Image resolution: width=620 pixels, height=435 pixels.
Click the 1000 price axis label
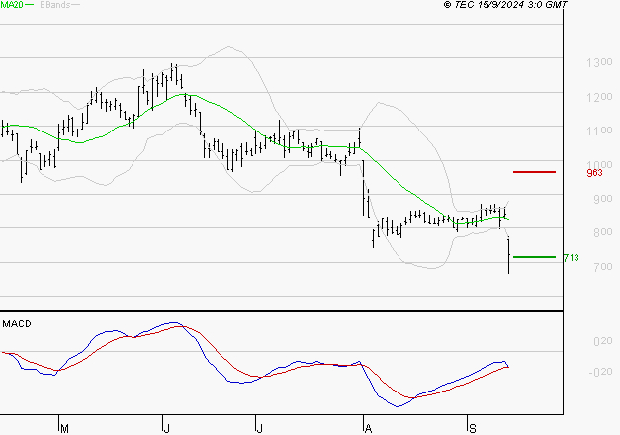pyautogui.click(x=599, y=164)
